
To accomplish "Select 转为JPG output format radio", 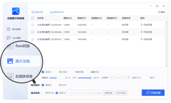I will coord(57,85).
